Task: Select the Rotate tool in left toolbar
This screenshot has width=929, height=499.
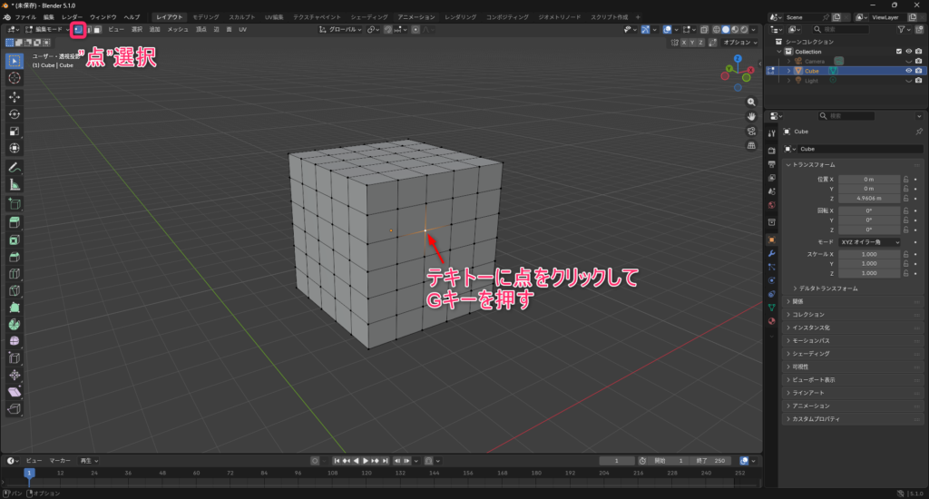Action: click(15, 114)
